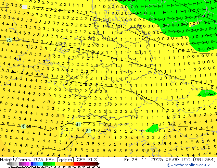Click the Height/Temp. 925 hPa title text
This screenshot has height=168, width=217.
pyautogui.click(x=28, y=159)
